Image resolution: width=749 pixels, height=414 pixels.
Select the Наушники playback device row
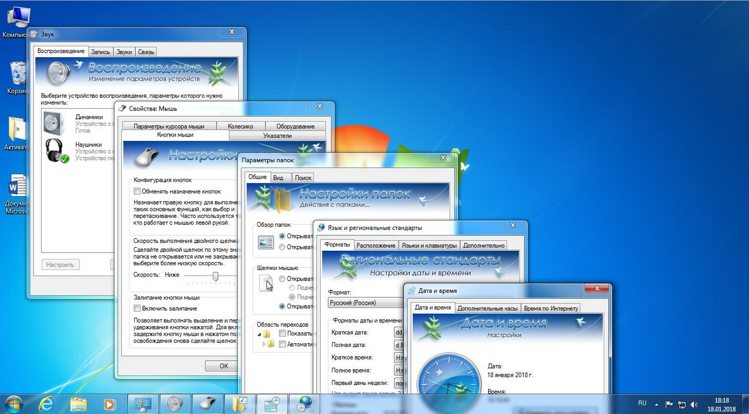pyautogui.click(x=78, y=151)
